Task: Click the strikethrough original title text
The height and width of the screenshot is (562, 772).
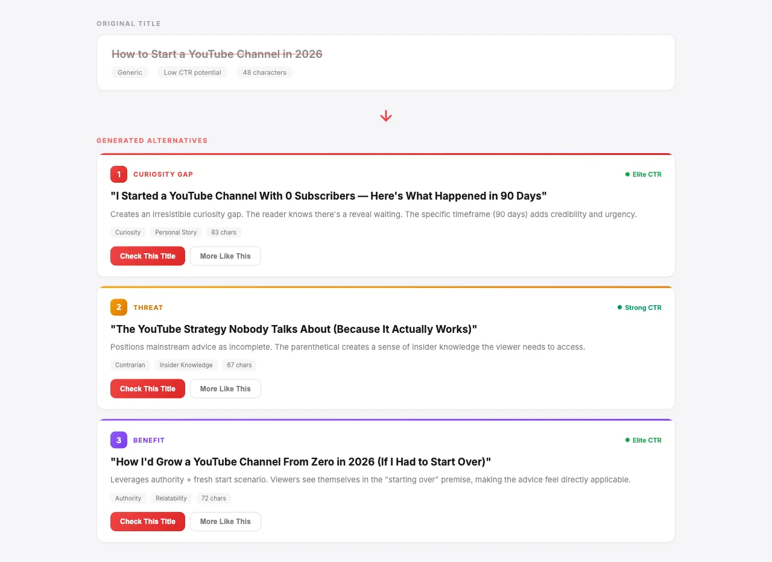Action: point(217,54)
